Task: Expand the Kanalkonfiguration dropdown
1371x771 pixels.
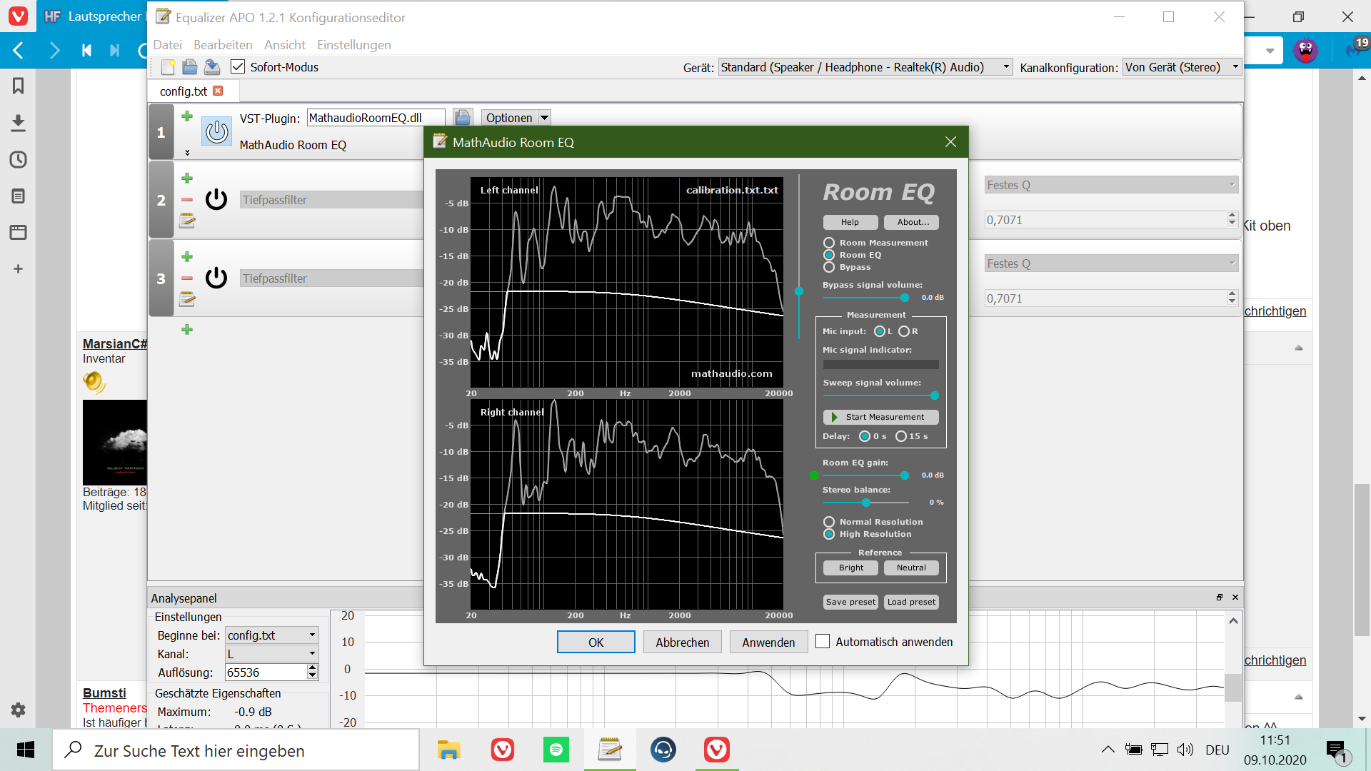Action: [x=1181, y=67]
